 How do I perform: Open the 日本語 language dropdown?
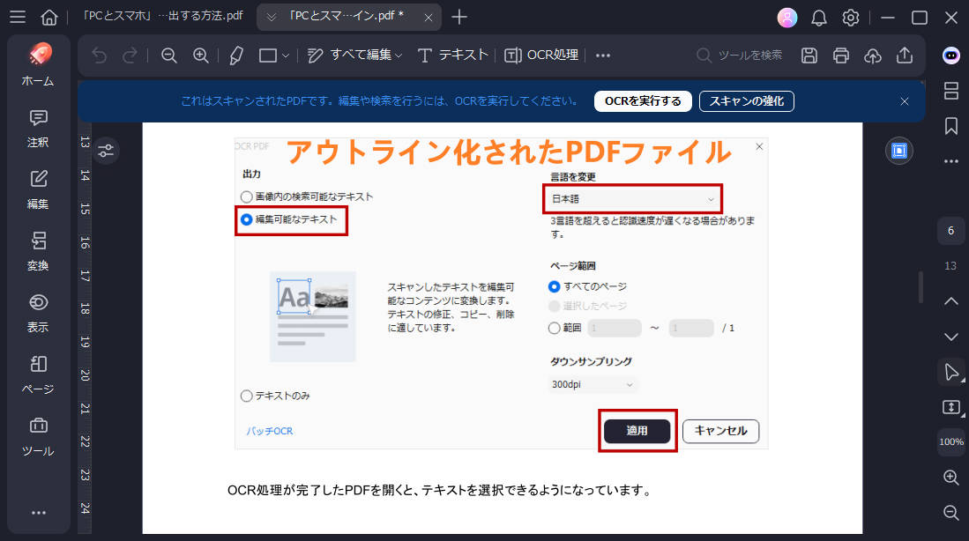(631, 198)
